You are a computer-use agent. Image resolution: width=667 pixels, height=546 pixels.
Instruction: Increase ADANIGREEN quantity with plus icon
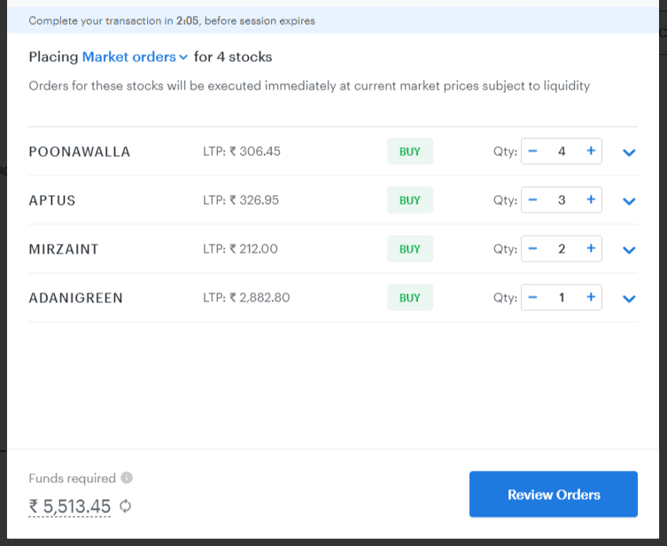pyautogui.click(x=591, y=297)
